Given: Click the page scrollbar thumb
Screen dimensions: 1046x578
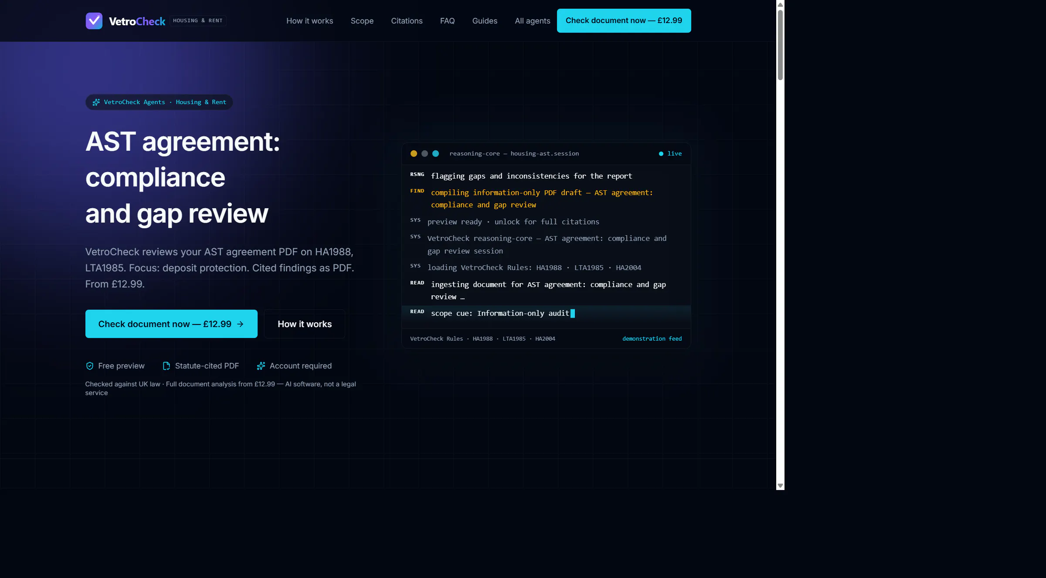Looking at the screenshot, I should [780, 45].
